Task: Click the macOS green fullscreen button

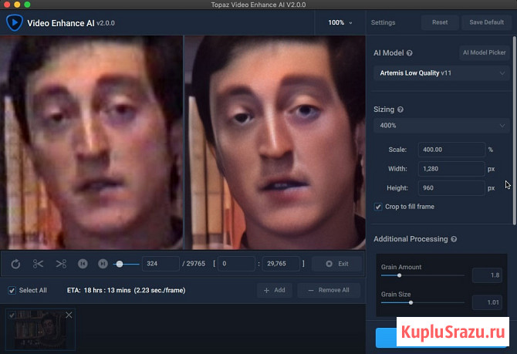Action: click(27, 5)
